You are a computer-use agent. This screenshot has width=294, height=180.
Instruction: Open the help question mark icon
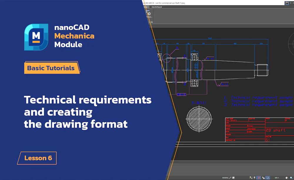coord(291,3)
